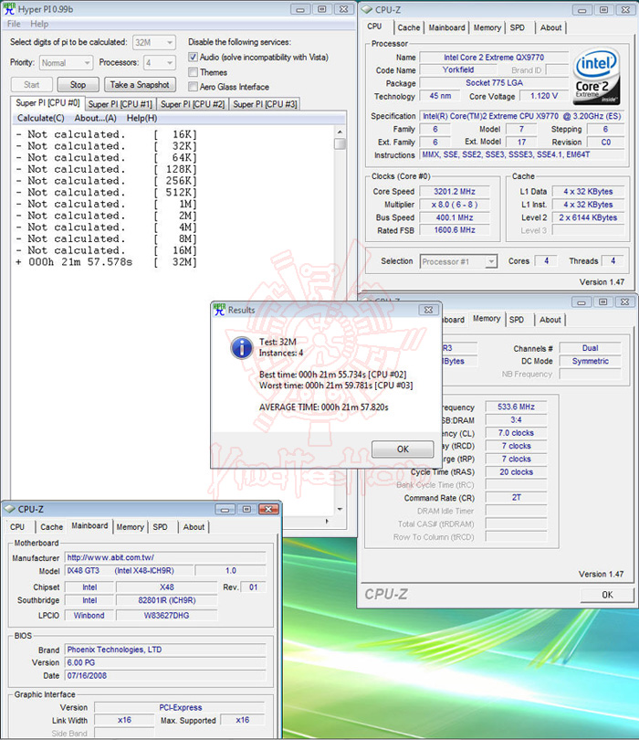Click the 32M result time row
This screenshot has height=740, width=639.
[106, 262]
